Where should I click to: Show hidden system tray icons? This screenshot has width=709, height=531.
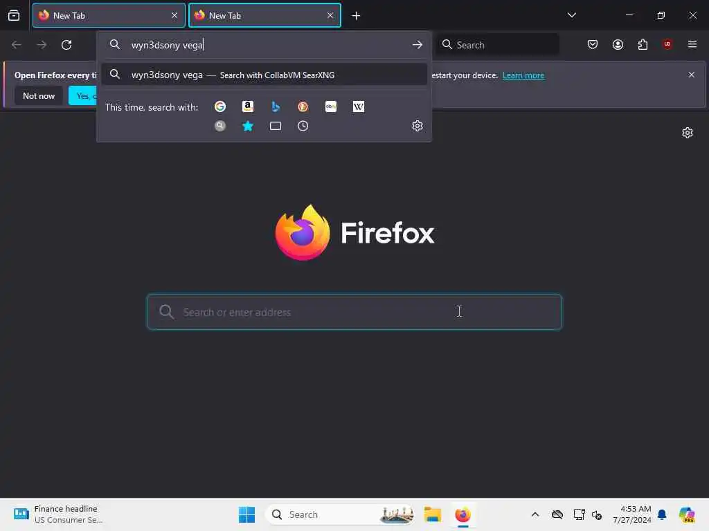535,514
